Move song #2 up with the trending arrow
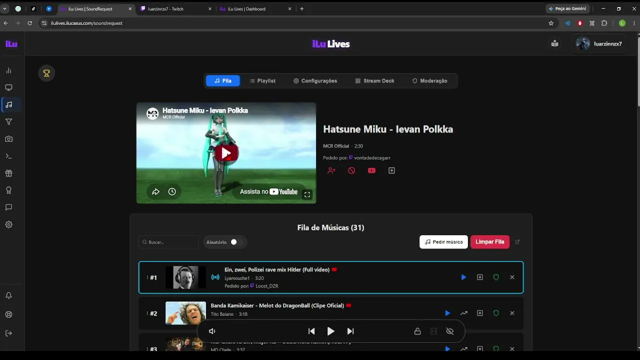This screenshot has height=360, width=640. coord(464,313)
